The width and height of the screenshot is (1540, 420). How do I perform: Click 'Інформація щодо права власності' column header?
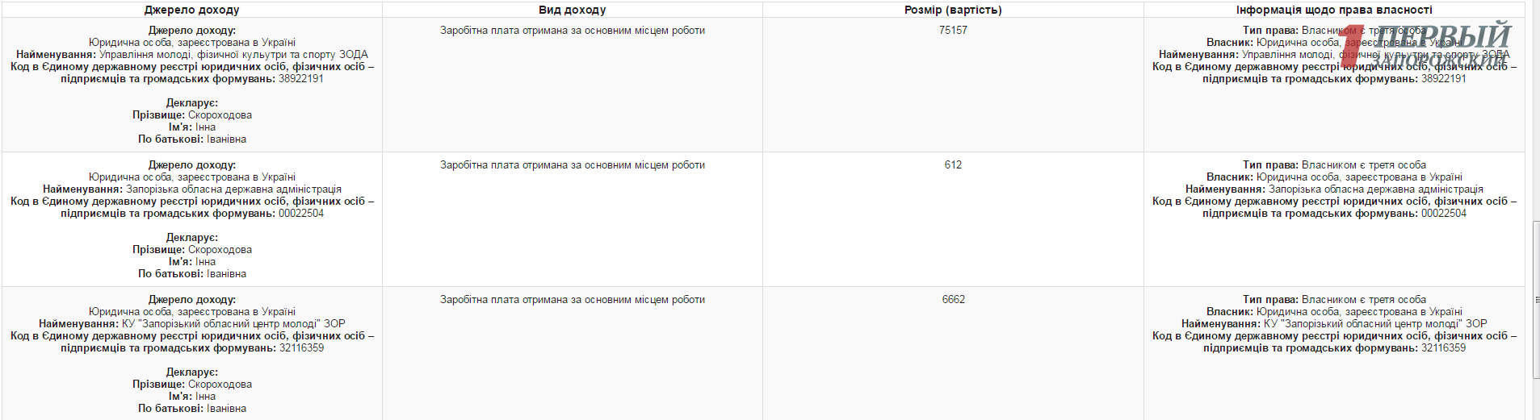[1334, 10]
